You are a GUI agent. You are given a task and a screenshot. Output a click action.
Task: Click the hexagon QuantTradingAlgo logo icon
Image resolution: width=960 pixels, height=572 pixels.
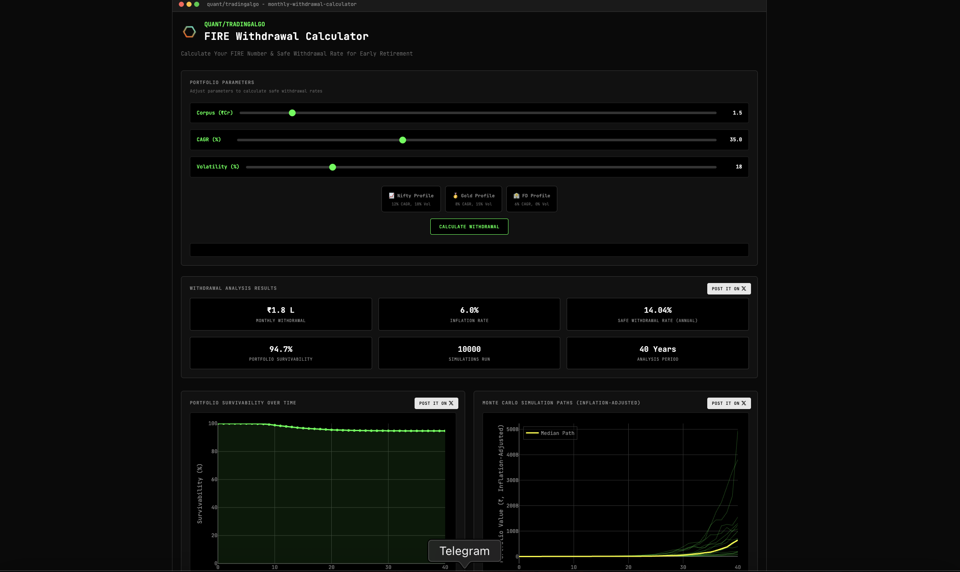(x=189, y=32)
